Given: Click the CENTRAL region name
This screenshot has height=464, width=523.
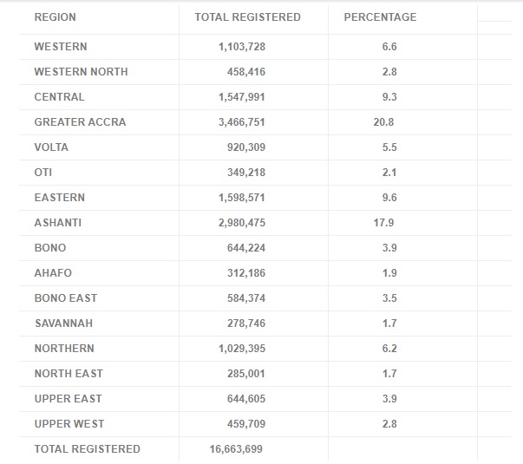Looking at the screenshot, I should (59, 97).
